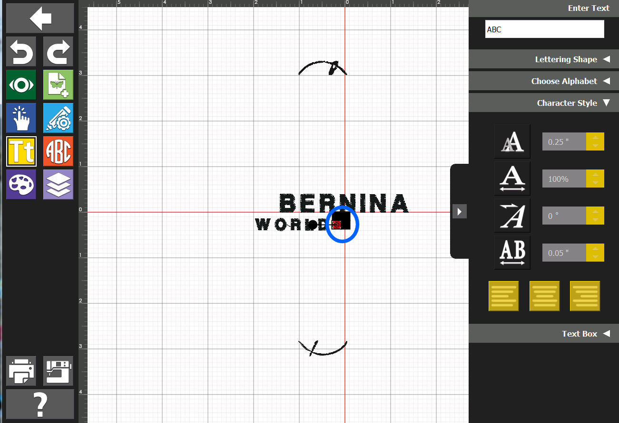Click the back arrow button
Screen dimensions: 619x423
pos(40,19)
